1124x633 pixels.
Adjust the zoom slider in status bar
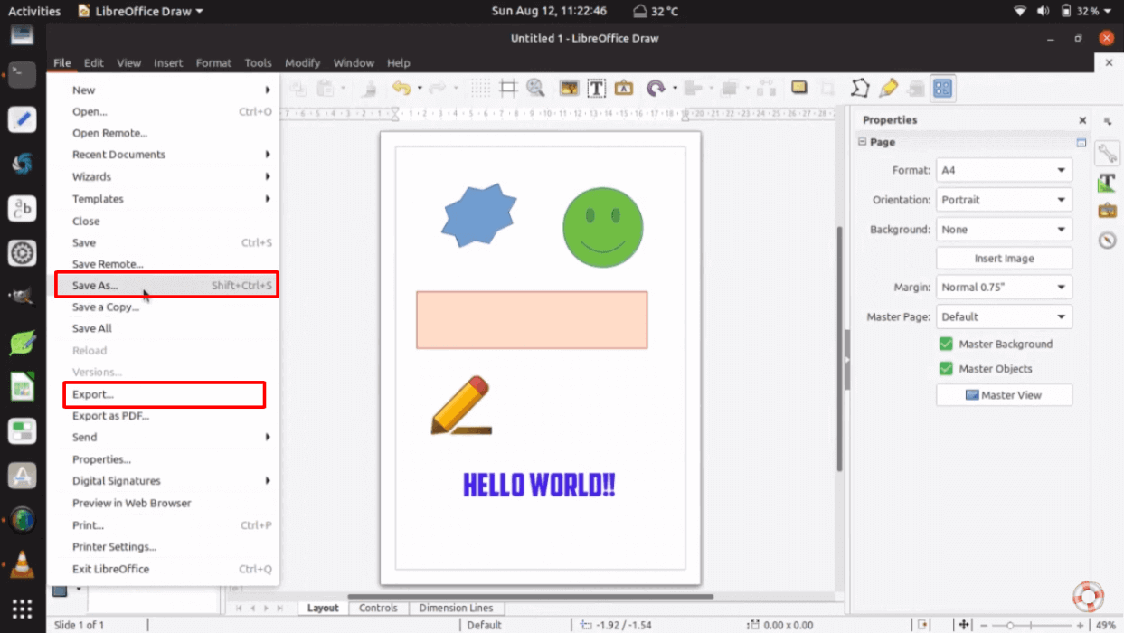click(1010, 625)
